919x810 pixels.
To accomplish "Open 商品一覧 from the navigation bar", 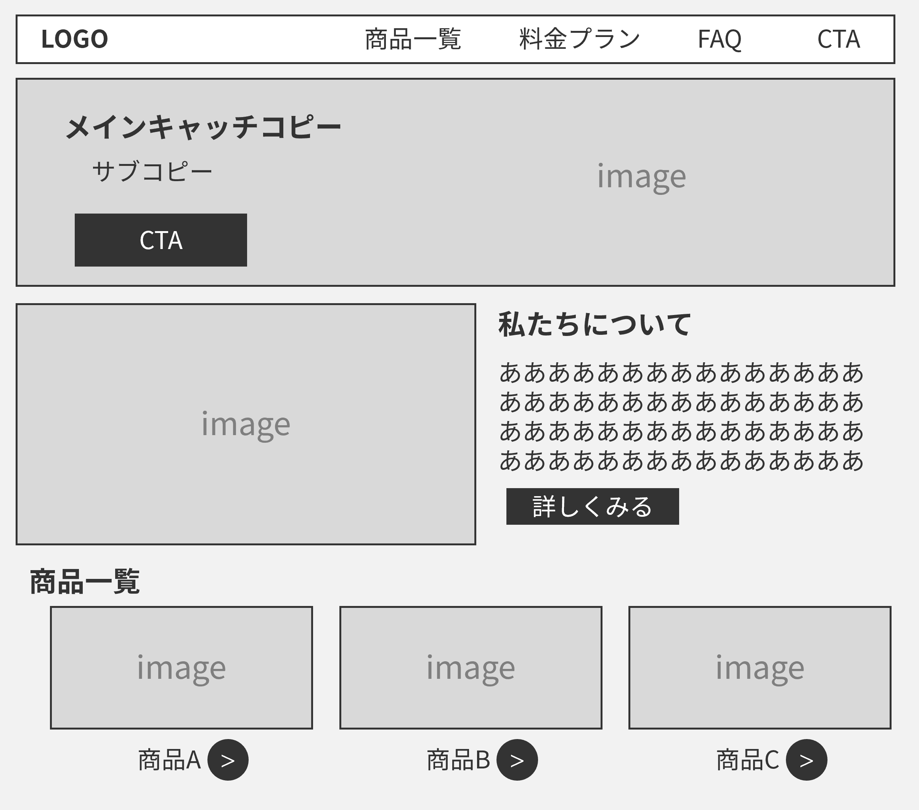I will 412,40.
